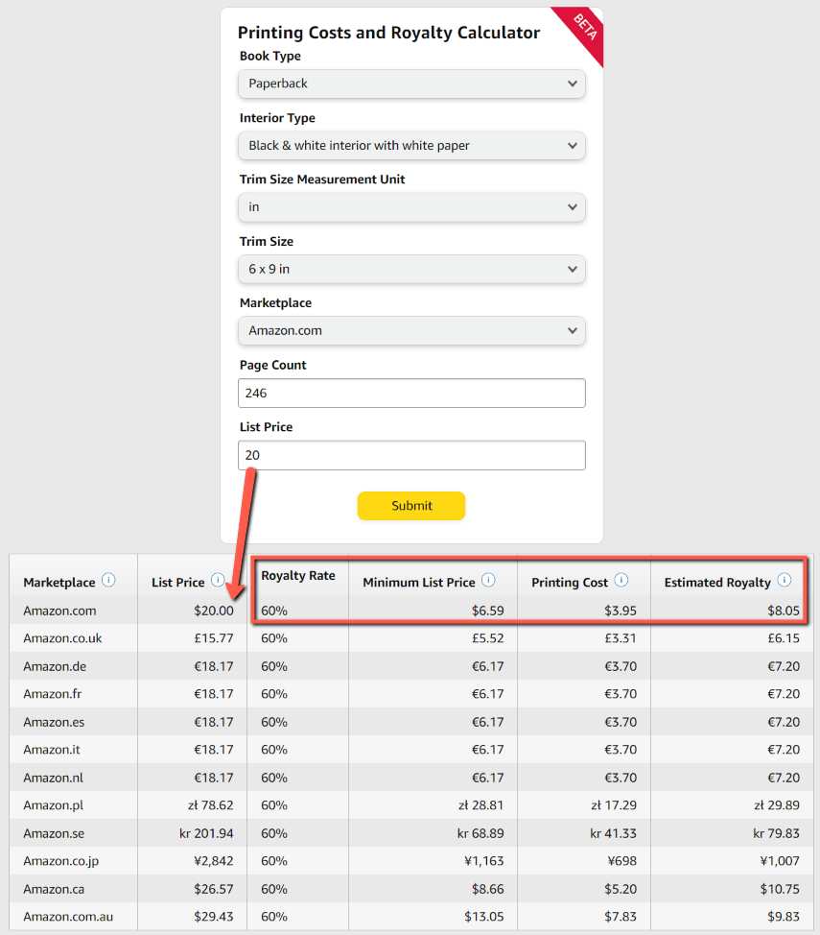Click the $7.83 printing cost cell

[621, 917]
